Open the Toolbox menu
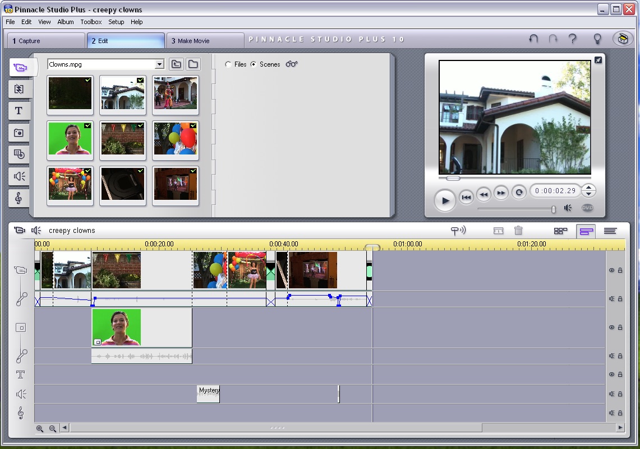Image resolution: width=640 pixels, height=449 pixels. (x=91, y=22)
